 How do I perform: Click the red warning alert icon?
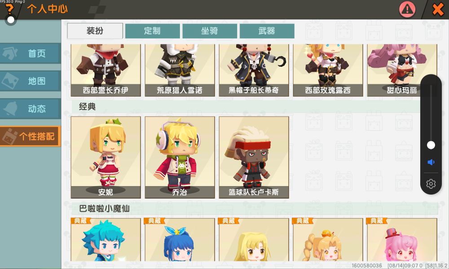click(407, 9)
